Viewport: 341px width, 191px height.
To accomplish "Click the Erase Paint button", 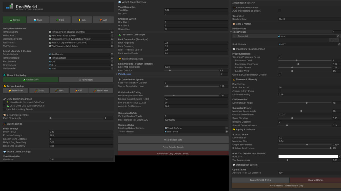I will (x=16, y=91).
